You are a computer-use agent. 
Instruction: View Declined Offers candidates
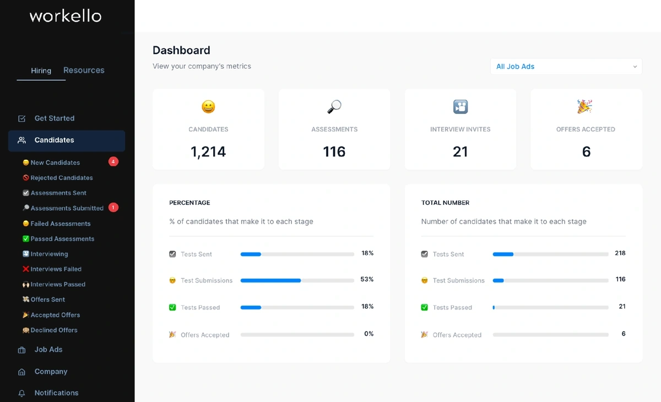(54, 330)
